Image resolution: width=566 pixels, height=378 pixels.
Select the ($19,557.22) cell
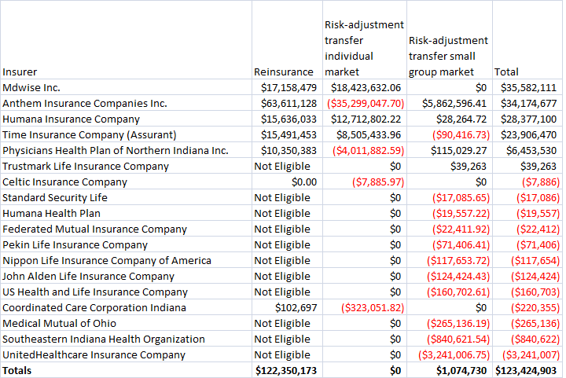click(x=450, y=213)
